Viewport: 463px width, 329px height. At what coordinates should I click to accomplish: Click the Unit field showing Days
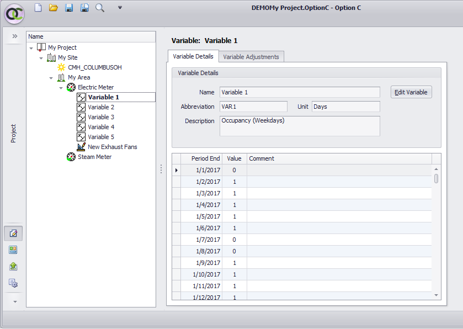pos(346,107)
